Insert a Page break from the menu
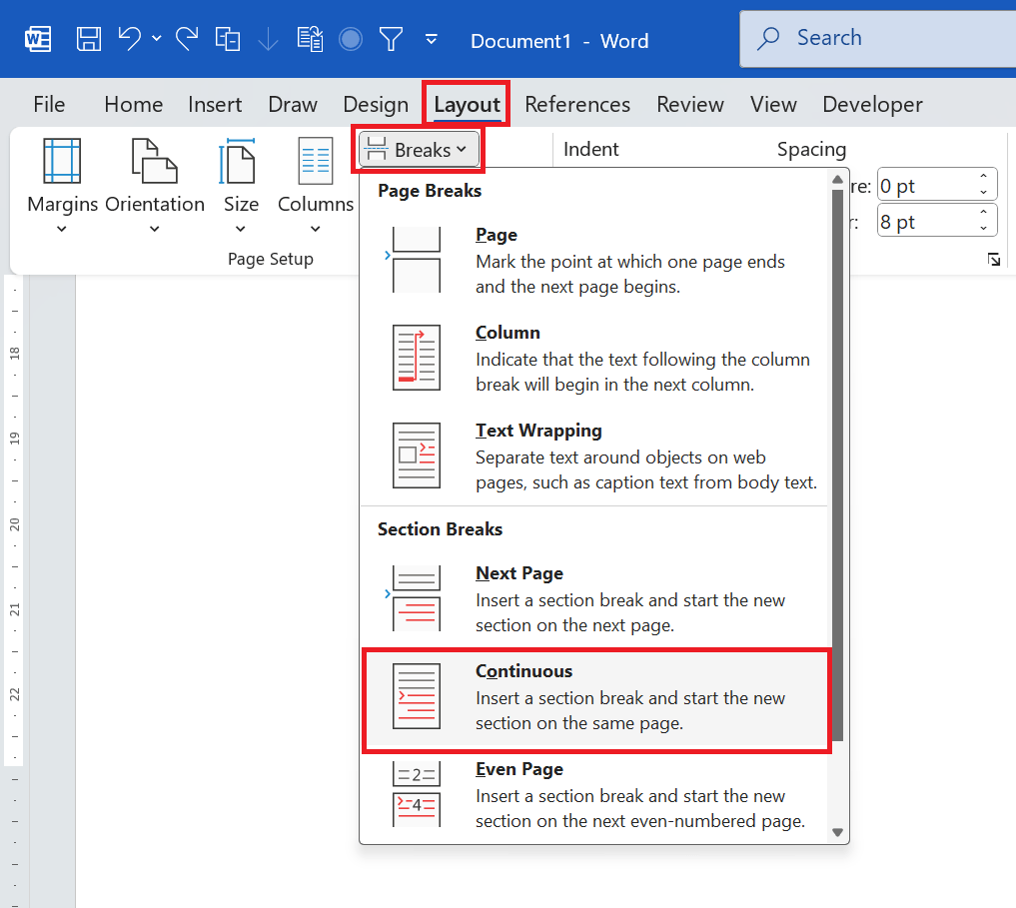Image resolution: width=1016 pixels, height=908 pixels. [x=594, y=260]
